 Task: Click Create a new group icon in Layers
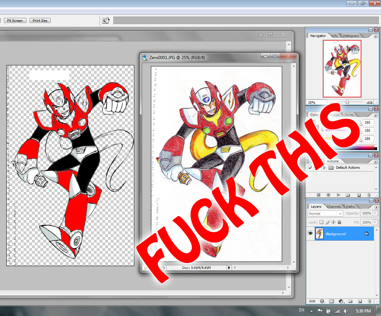point(350,301)
